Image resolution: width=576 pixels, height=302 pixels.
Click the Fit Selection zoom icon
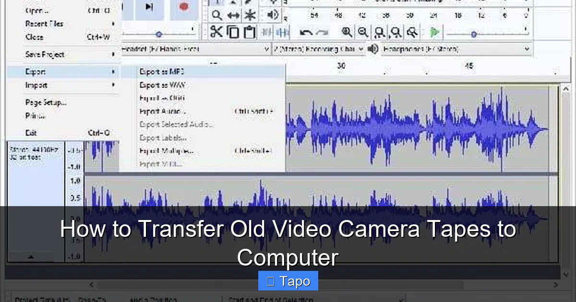click(x=379, y=33)
